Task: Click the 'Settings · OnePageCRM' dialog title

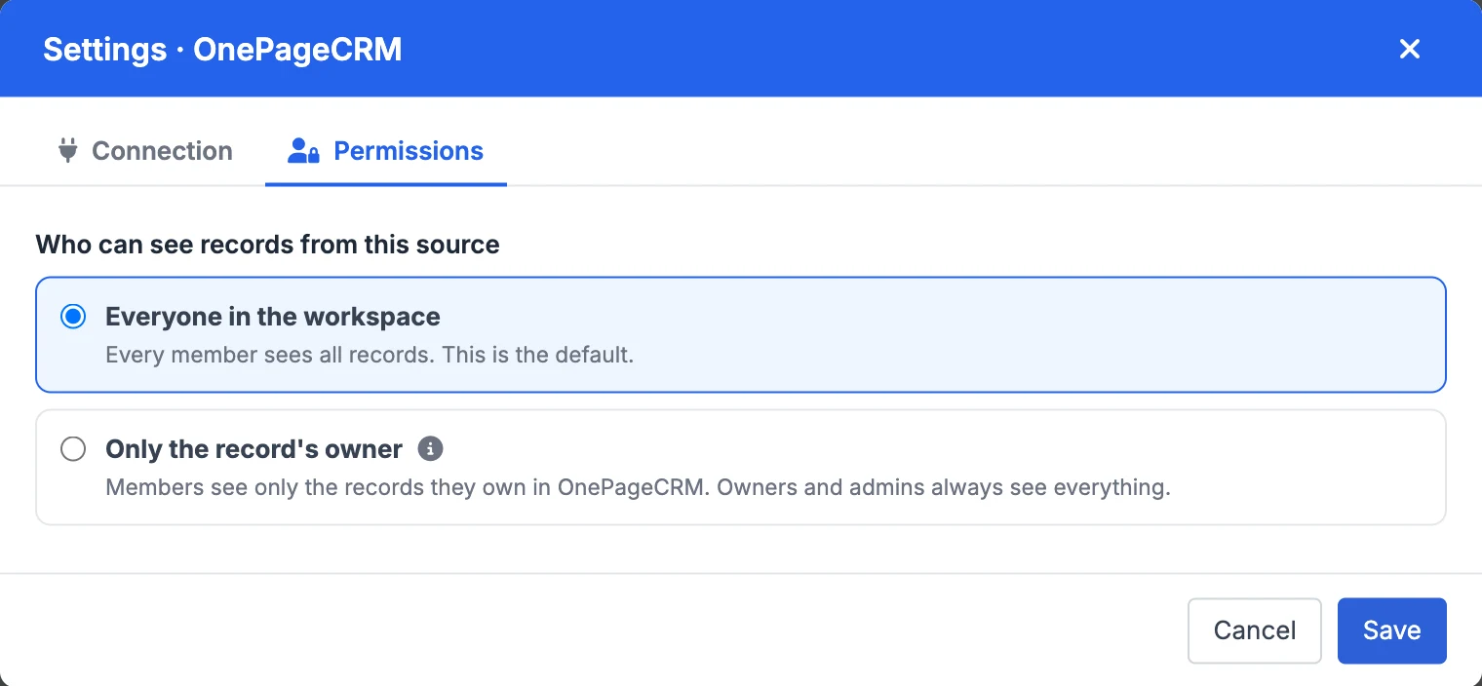Action: click(222, 50)
